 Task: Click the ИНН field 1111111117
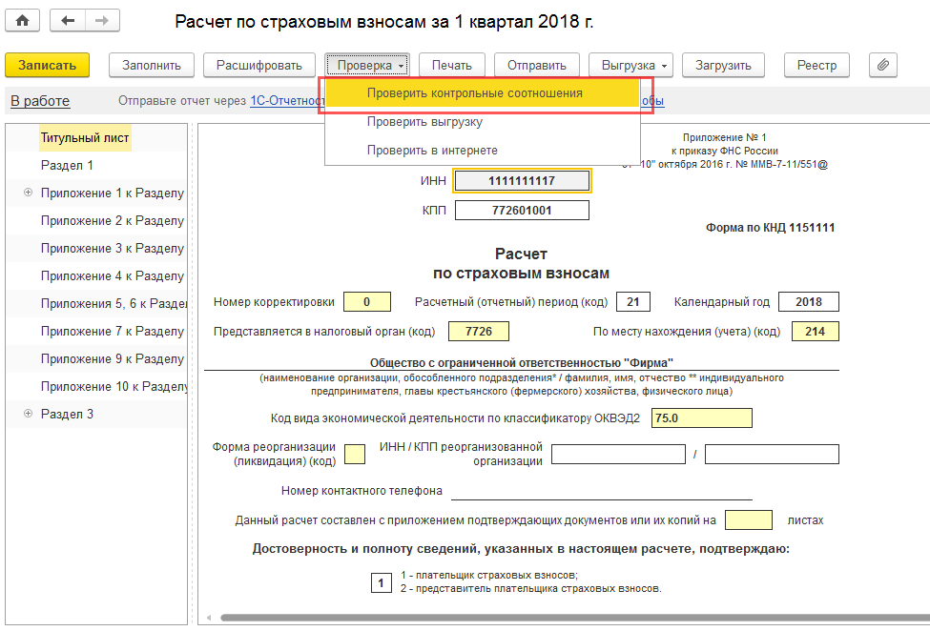click(522, 181)
